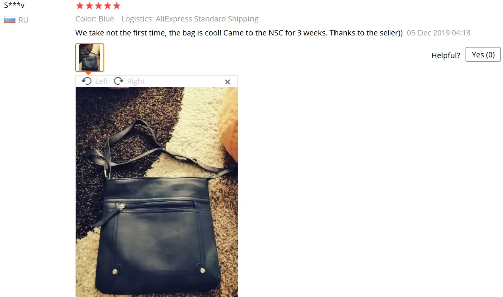
Task: Select the bag review photo thumbnail
Action: coord(90,57)
